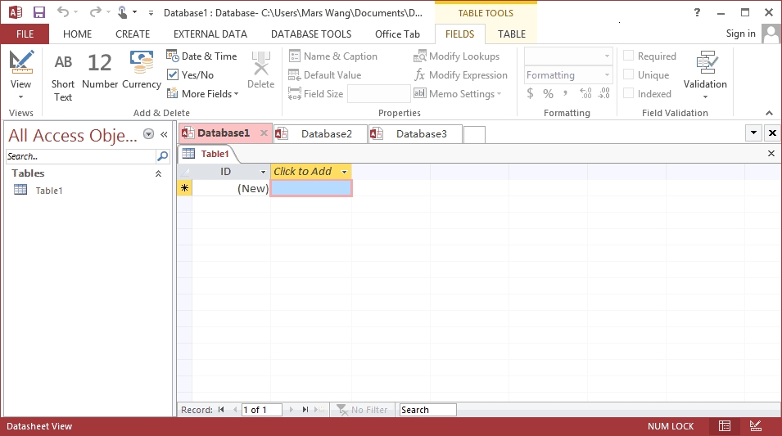Open All Access Objects pane menu arrow
Image resolution: width=782 pixels, height=436 pixels.
pyautogui.click(x=148, y=134)
